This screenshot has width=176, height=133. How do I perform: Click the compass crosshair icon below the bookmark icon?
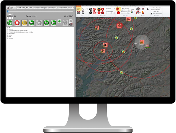71,24
